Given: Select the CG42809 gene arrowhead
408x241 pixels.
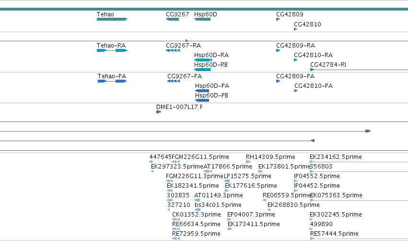Looking at the screenshot, I should [x=278, y=19].
